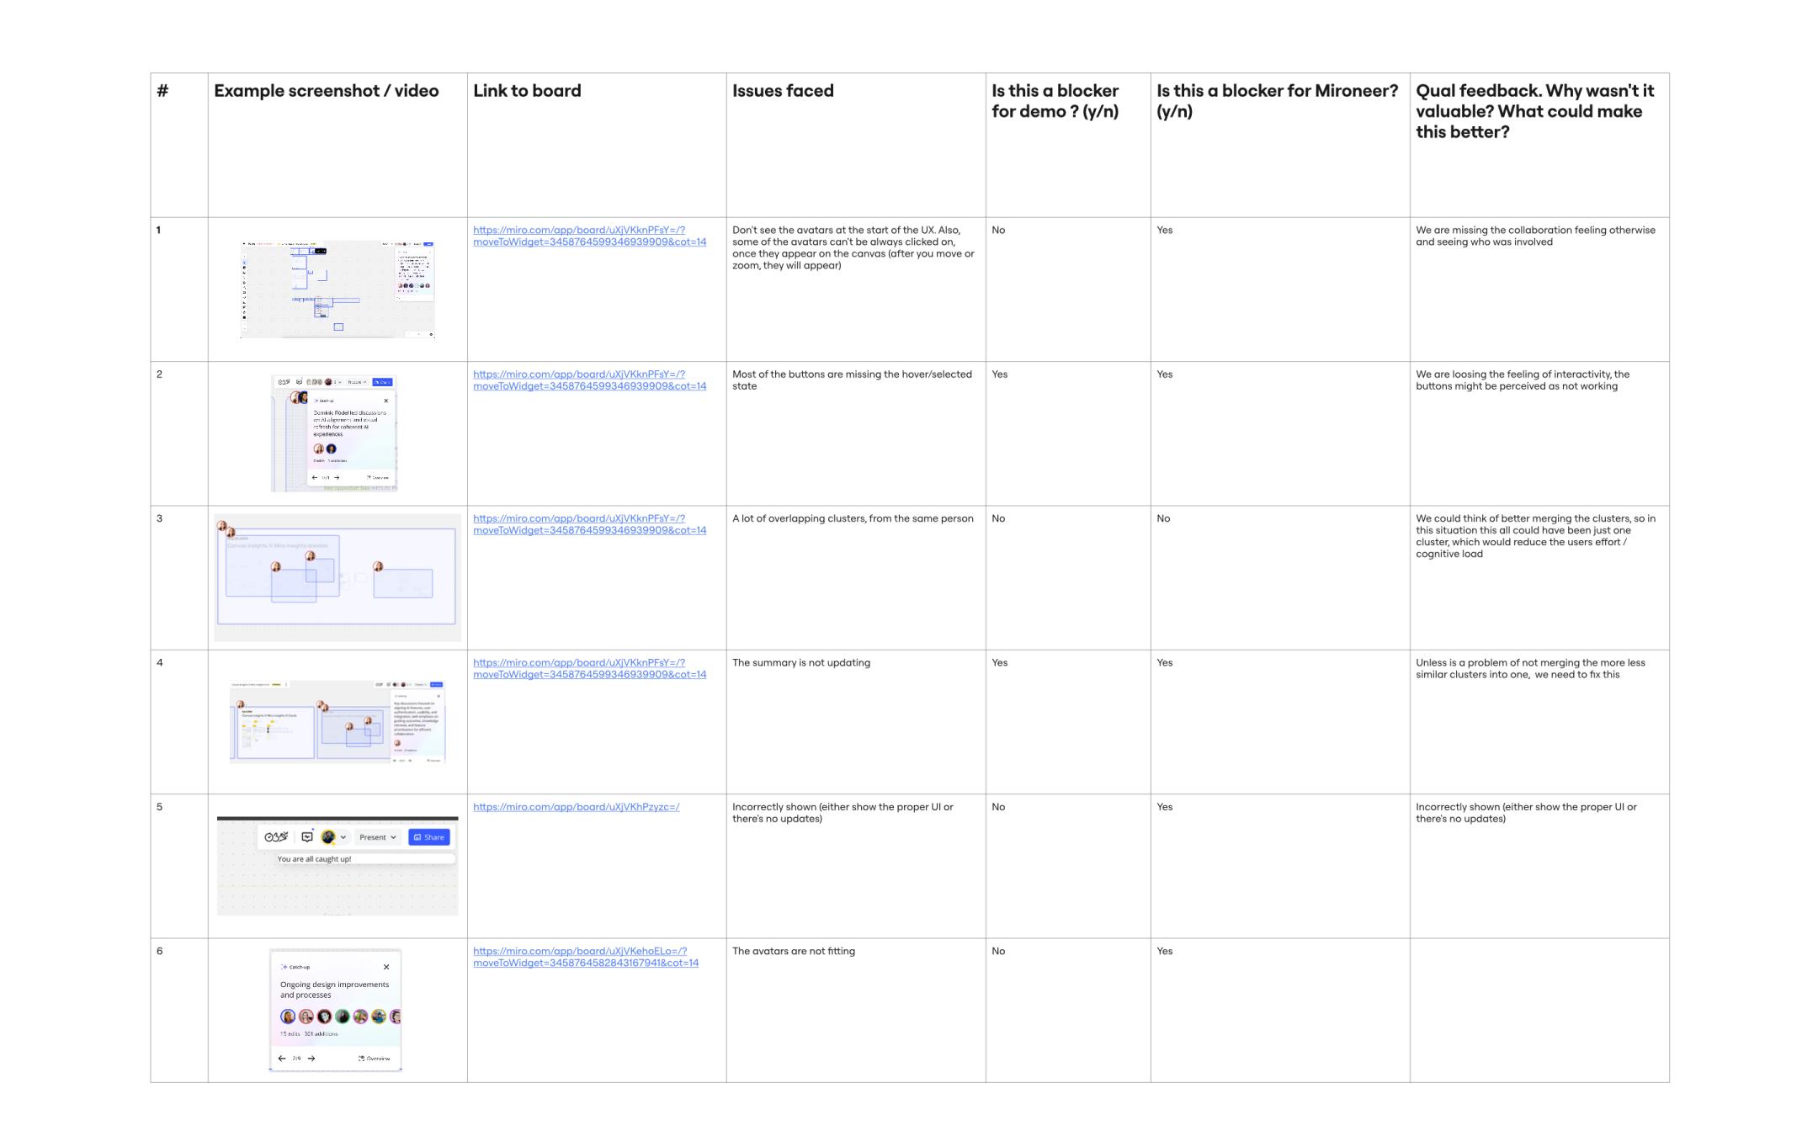Image resolution: width=1818 pixels, height=1136 pixels.
Task: Click the demo blocker 'No' in row 3
Action: 998,518
